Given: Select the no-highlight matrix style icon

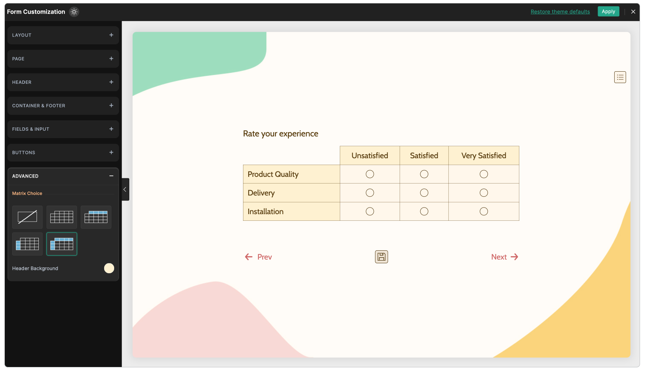Looking at the screenshot, I should (27, 217).
